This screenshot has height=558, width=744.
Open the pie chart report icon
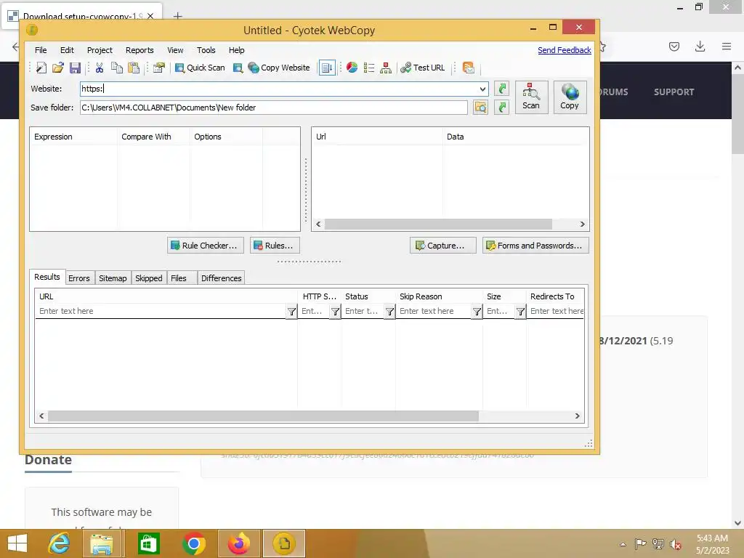(x=352, y=68)
